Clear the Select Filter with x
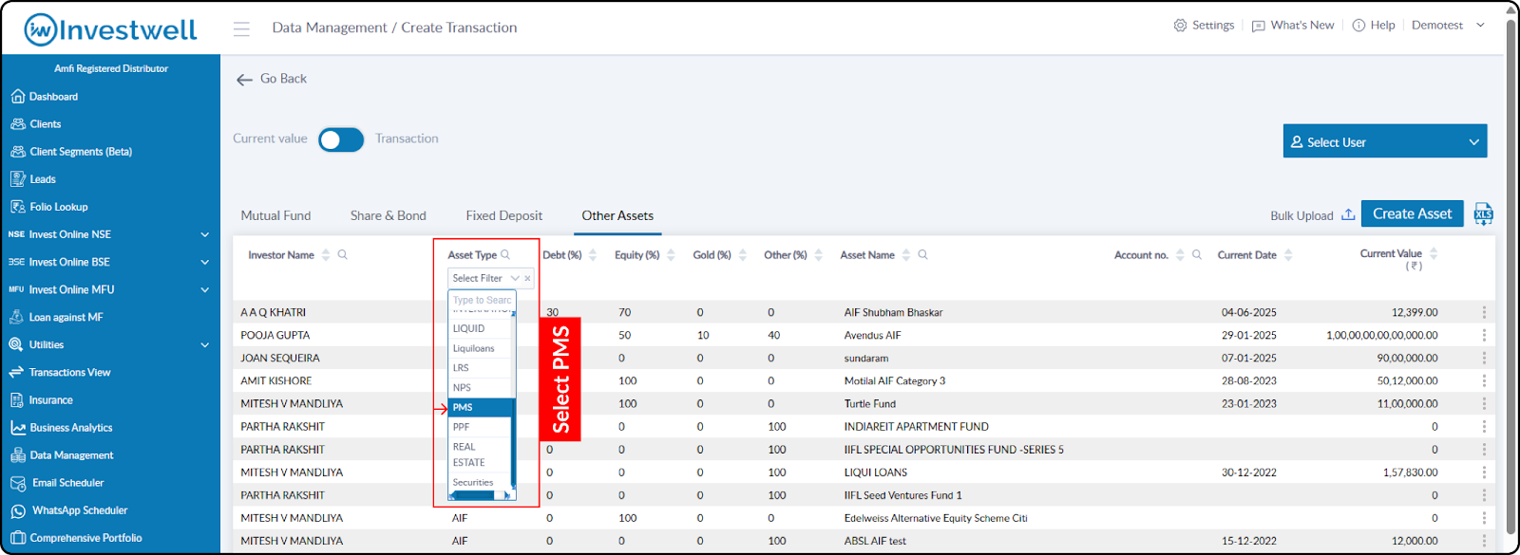The height and width of the screenshot is (555, 1520). pyautogui.click(x=527, y=279)
